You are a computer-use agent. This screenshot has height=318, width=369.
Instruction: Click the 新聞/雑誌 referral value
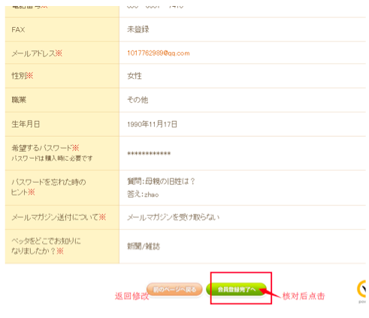[144, 247]
